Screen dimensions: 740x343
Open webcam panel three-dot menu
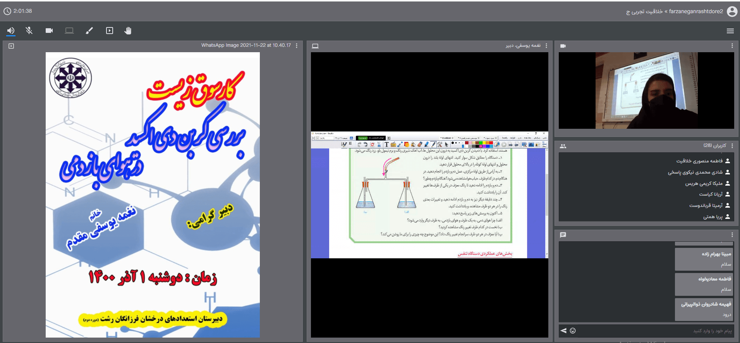click(732, 46)
